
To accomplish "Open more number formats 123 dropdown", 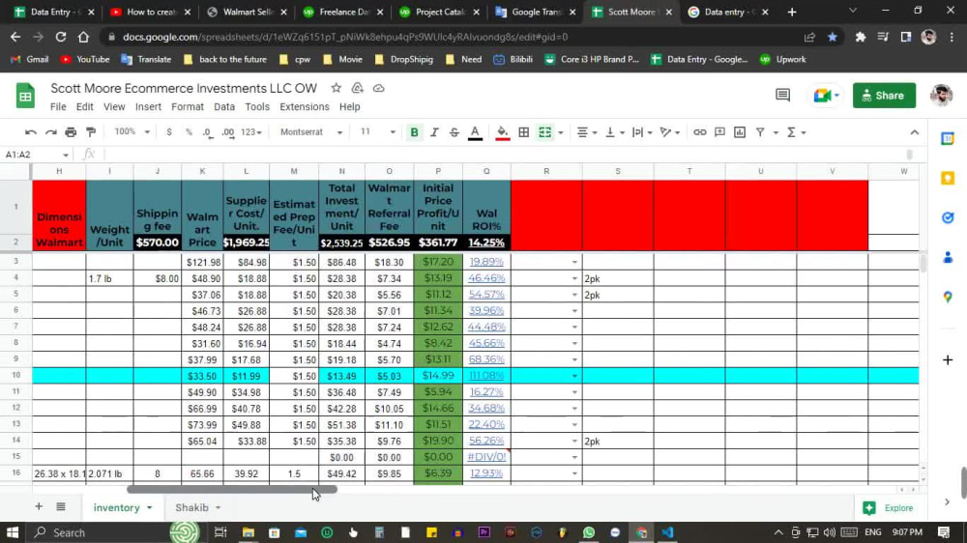I will 251,132.
